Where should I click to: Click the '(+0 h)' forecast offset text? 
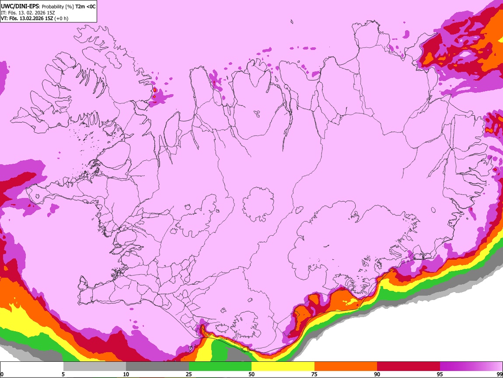pyautogui.click(x=61, y=18)
